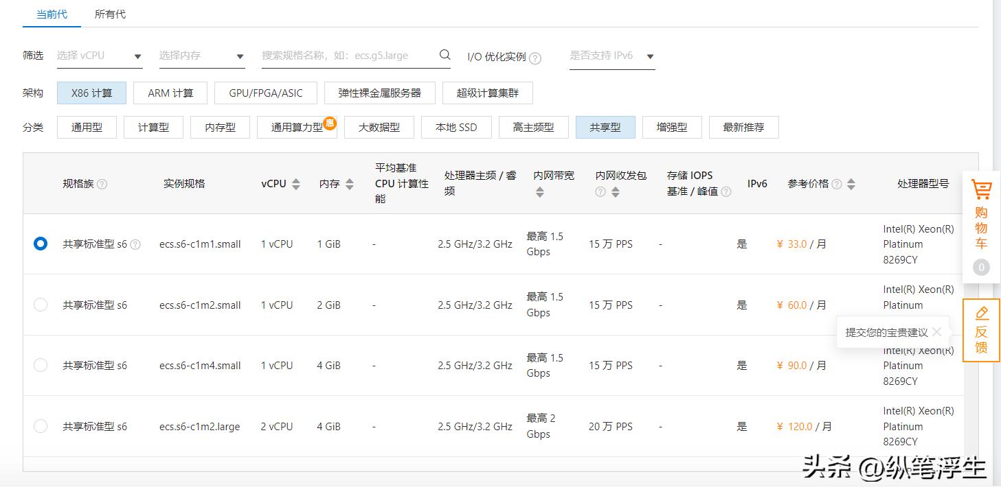The height and width of the screenshot is (494, 1001).
Task: Dismiss the 提交您的宝贵建议 tooltip
Action: (x=936, y=332)
